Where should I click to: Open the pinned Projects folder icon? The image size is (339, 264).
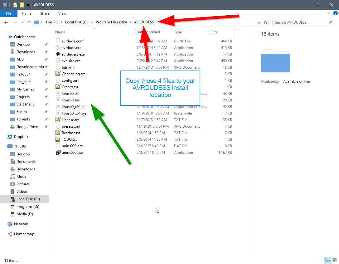click(12, 97)
